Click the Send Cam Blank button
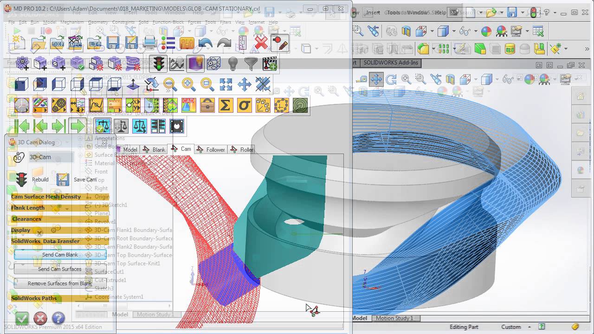Screen dimensions: 594x334 click(x=60, y=255)
